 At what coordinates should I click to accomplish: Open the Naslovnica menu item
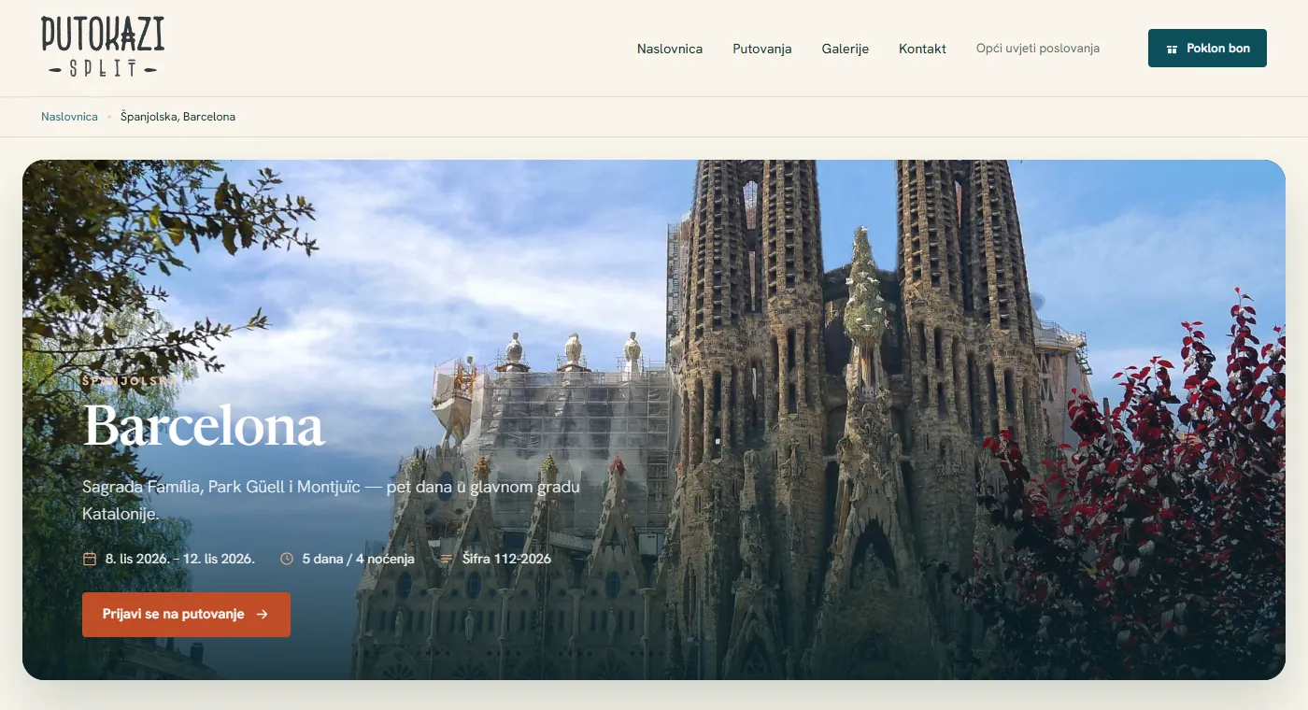[670, 49]
